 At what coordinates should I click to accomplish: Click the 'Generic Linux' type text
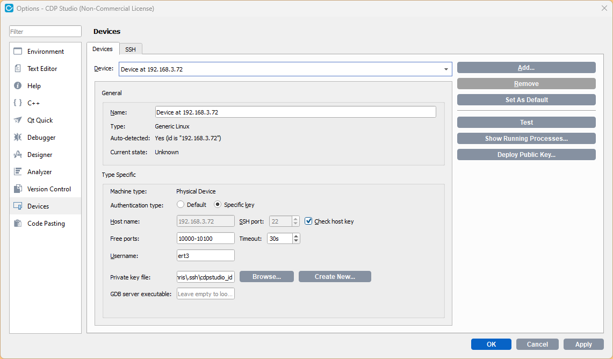pyautogui.click(x=172, y=126)
